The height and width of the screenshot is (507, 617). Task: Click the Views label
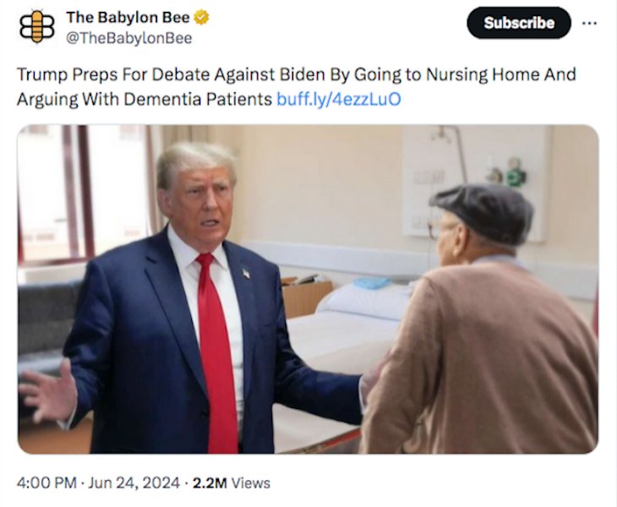coord(251,482)
